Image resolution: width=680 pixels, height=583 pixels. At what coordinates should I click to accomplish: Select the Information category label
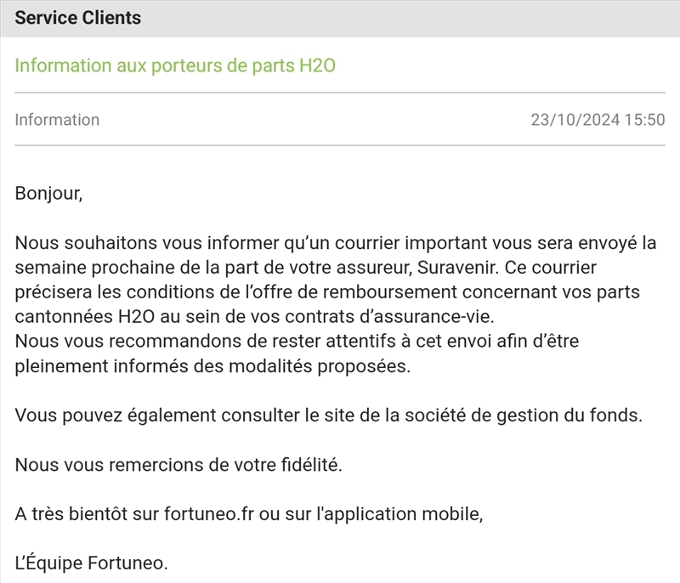[57, 120]
